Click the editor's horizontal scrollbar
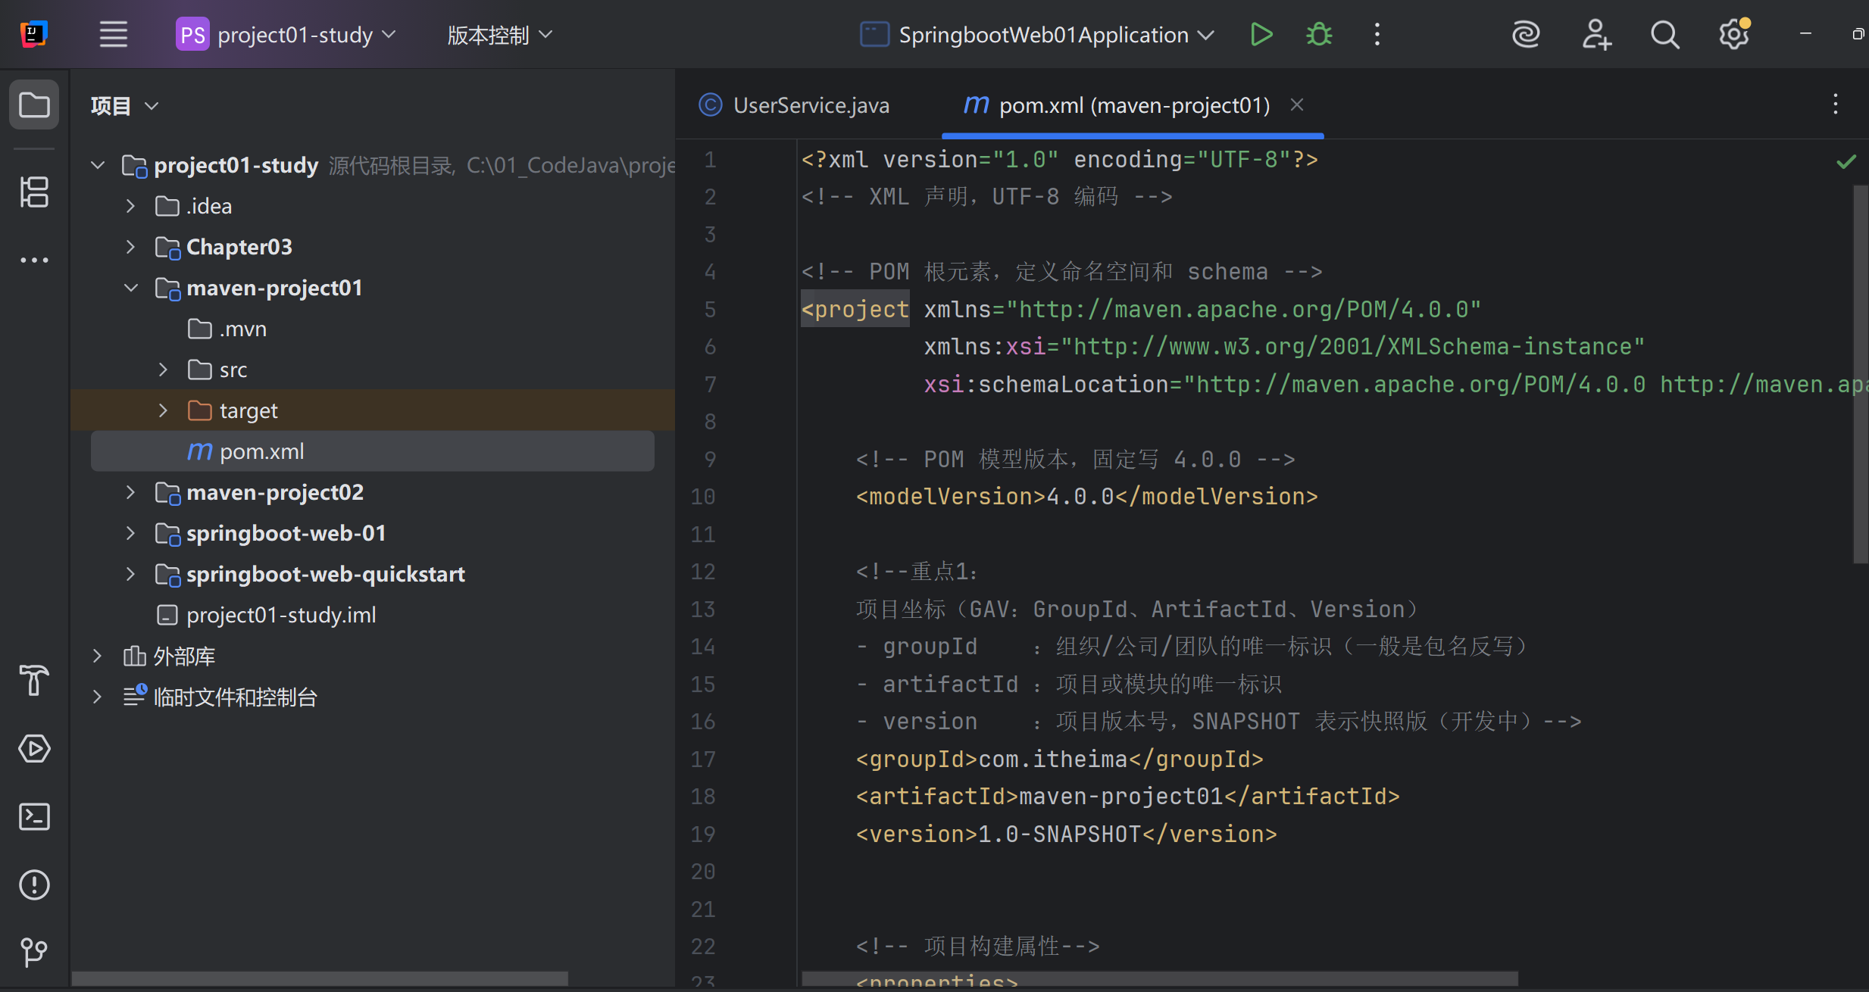Screen dimensions: 1869x992 click(1159, 978)
